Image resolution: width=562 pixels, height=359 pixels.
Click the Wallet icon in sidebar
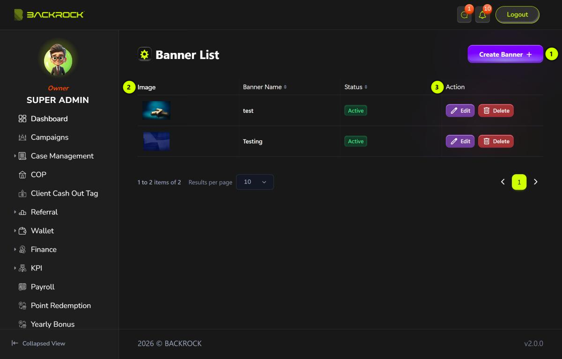pos(22,231)
